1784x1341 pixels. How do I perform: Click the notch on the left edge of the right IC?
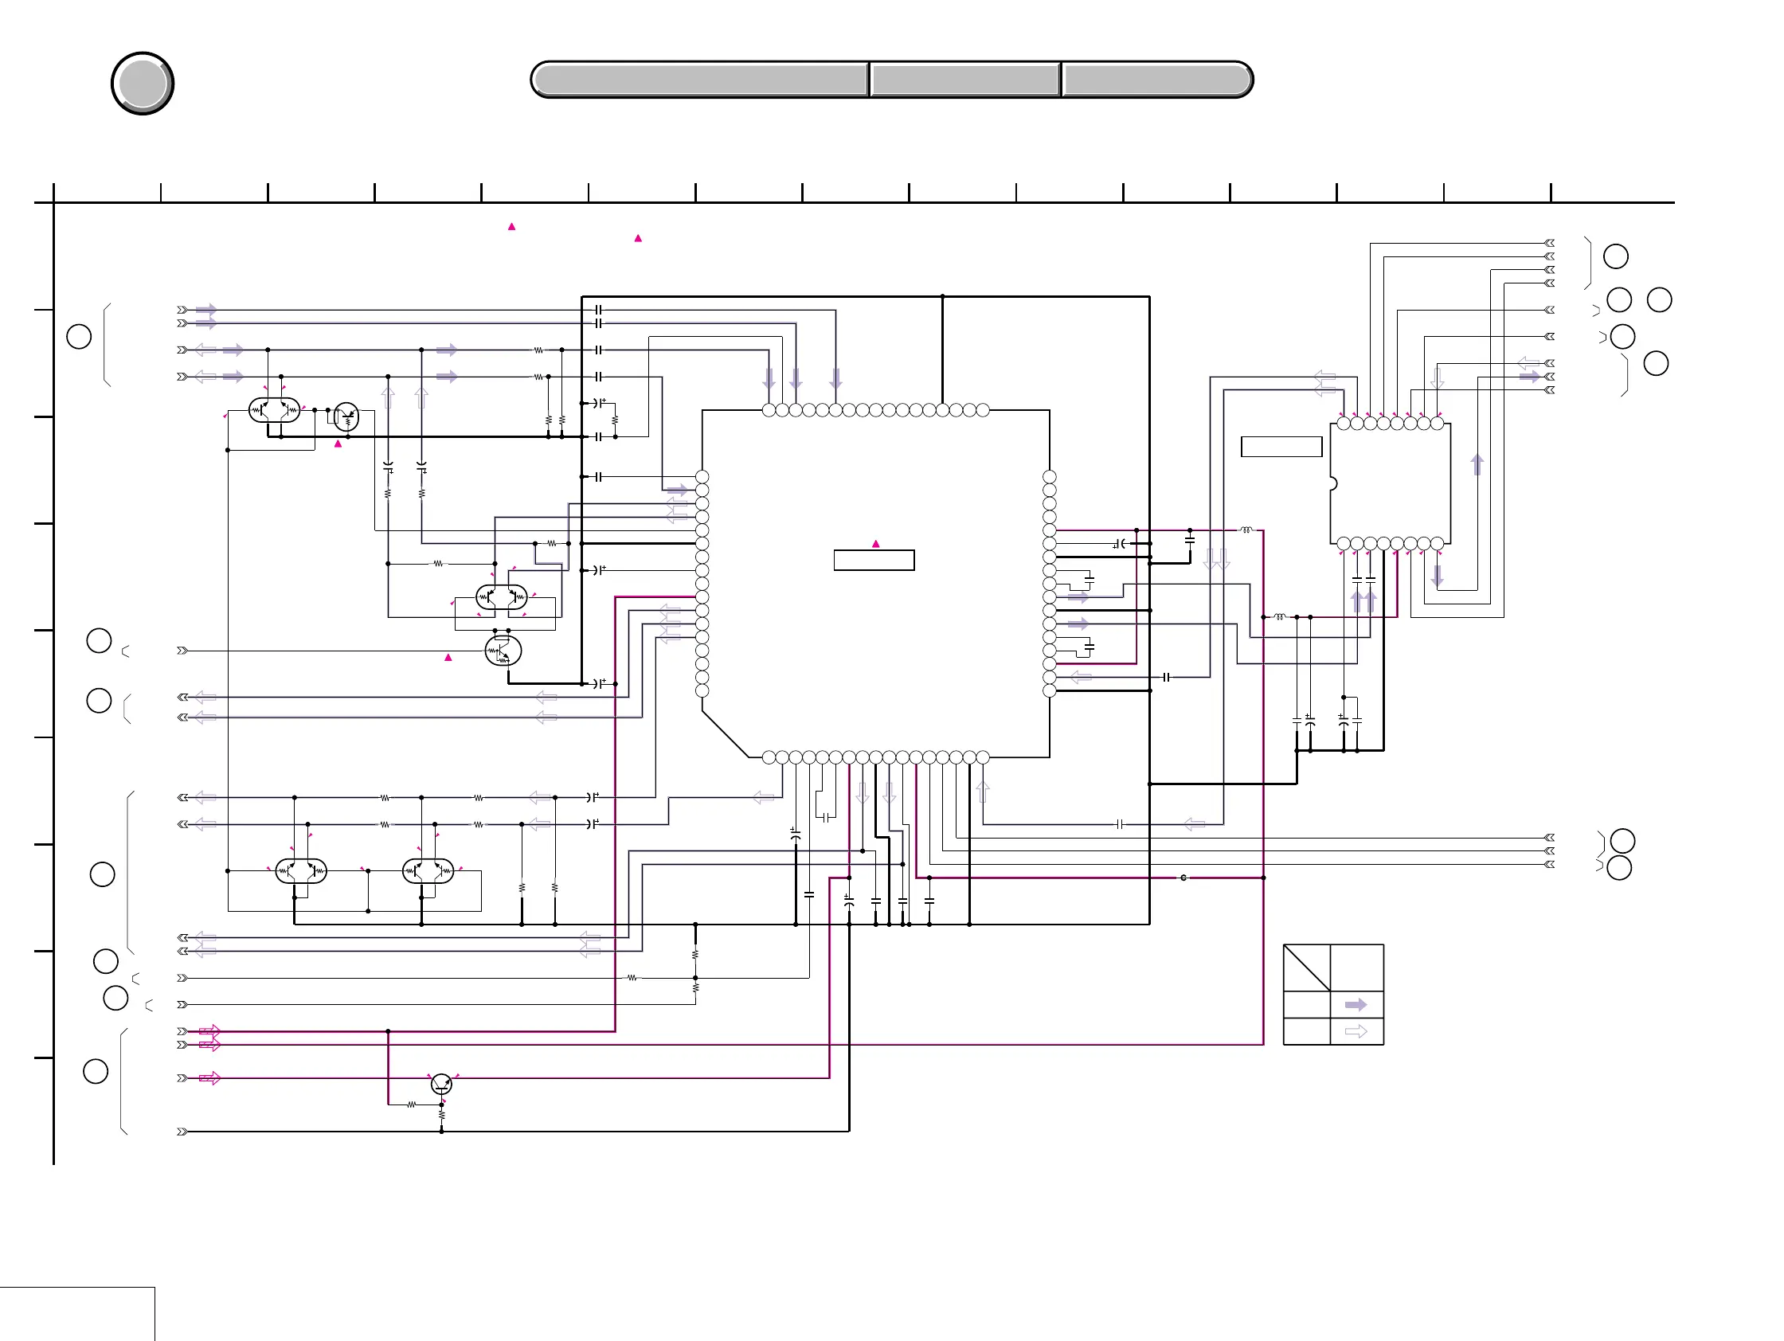[x=1333, y=484]
